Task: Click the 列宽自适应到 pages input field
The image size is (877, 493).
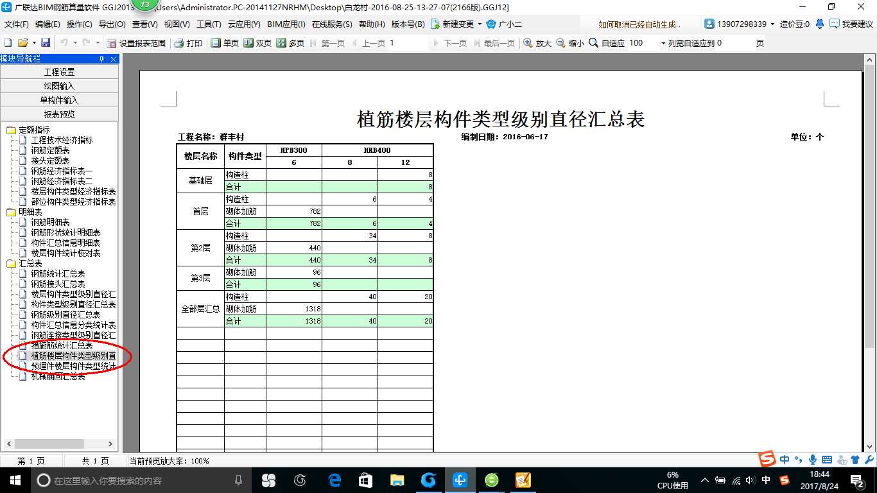Action: point(734,43)
